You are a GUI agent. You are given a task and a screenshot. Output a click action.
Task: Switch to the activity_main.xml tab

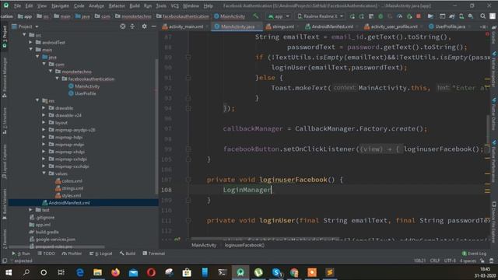[x=183, y=26]
